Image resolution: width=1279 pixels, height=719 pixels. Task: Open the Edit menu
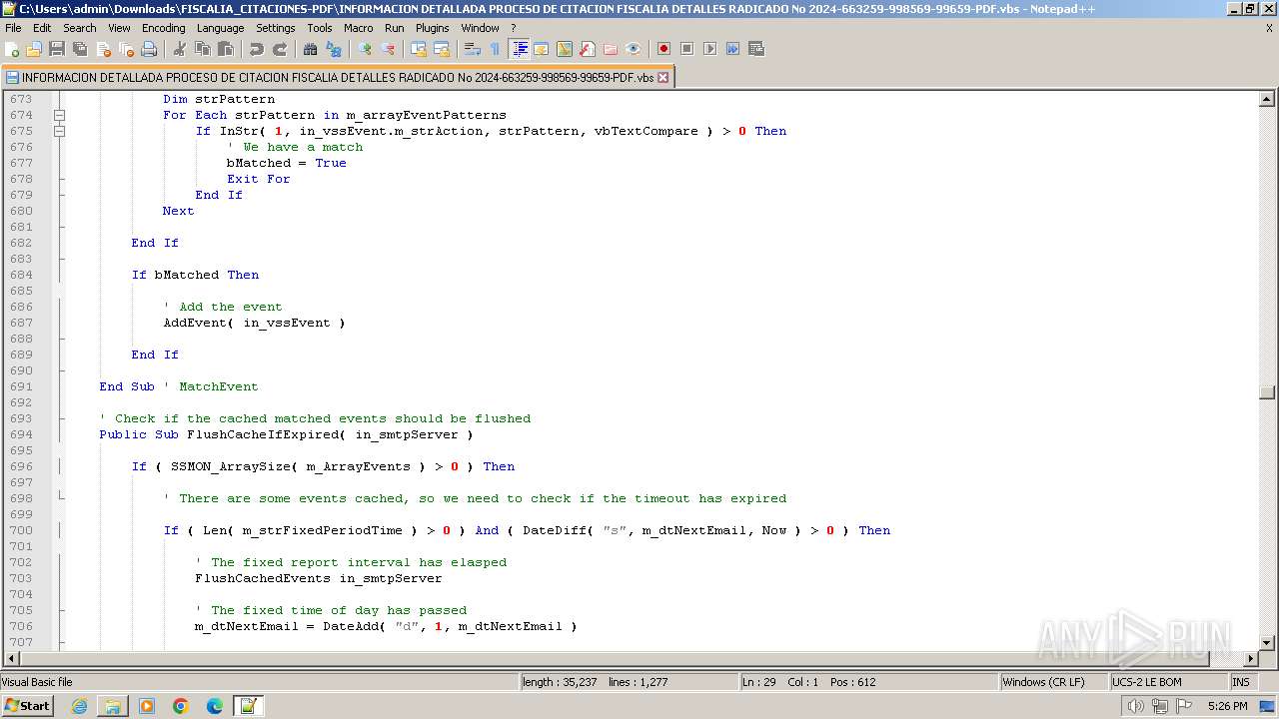pyautogui.click(x=42, y=28)
